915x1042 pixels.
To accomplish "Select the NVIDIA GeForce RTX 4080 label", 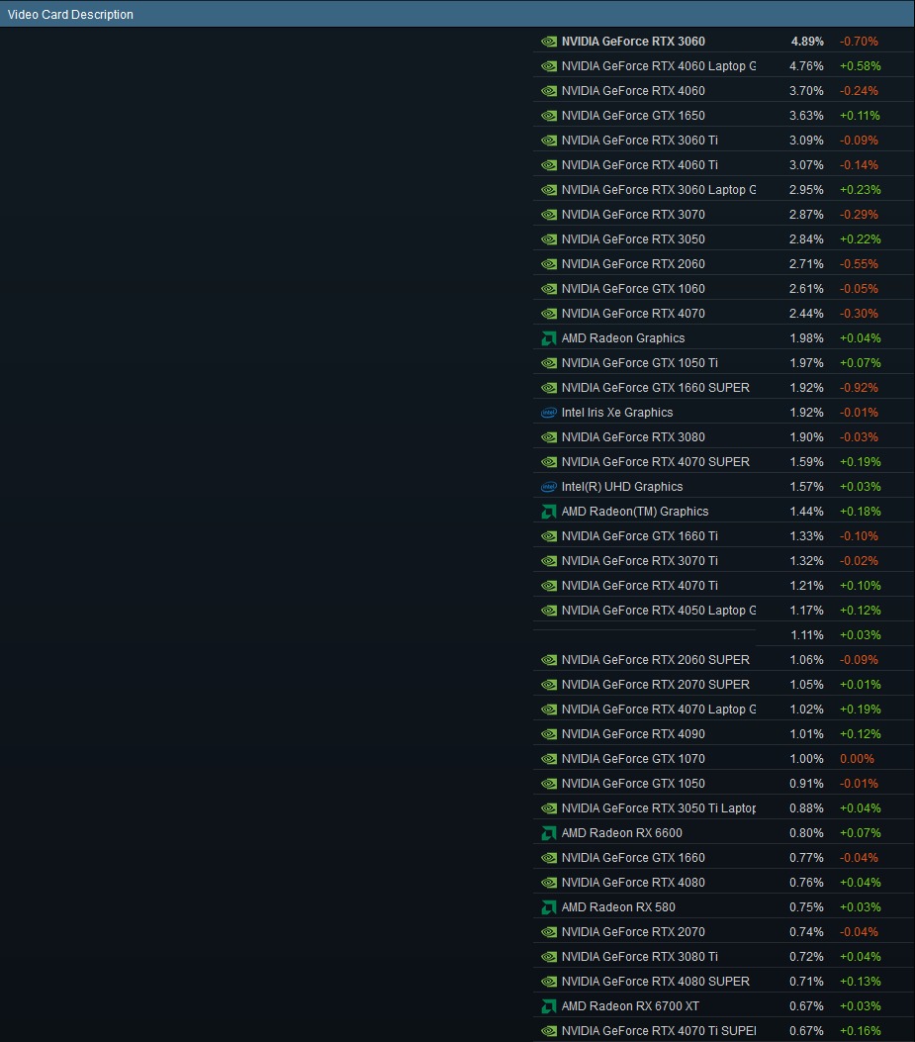I will (633, 883).
